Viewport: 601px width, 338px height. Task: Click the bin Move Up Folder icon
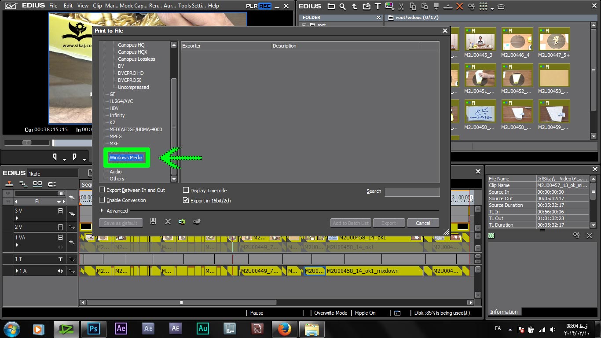355,6
